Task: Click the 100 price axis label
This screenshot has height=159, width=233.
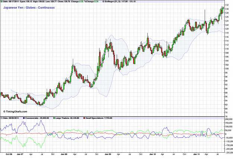Action: (227, 69)
